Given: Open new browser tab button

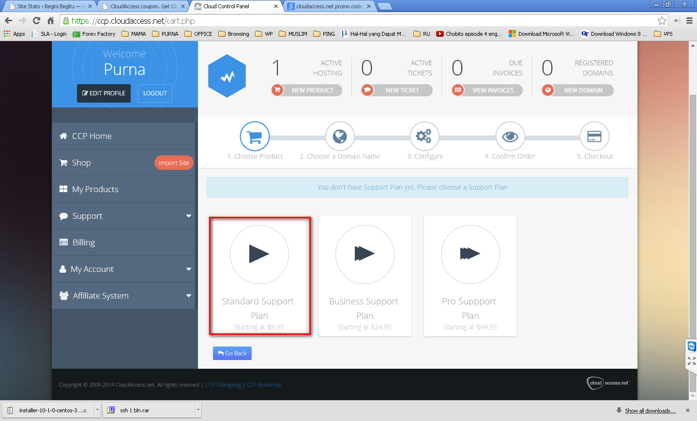Looking at the screenshot, I should tap(384, 6).
